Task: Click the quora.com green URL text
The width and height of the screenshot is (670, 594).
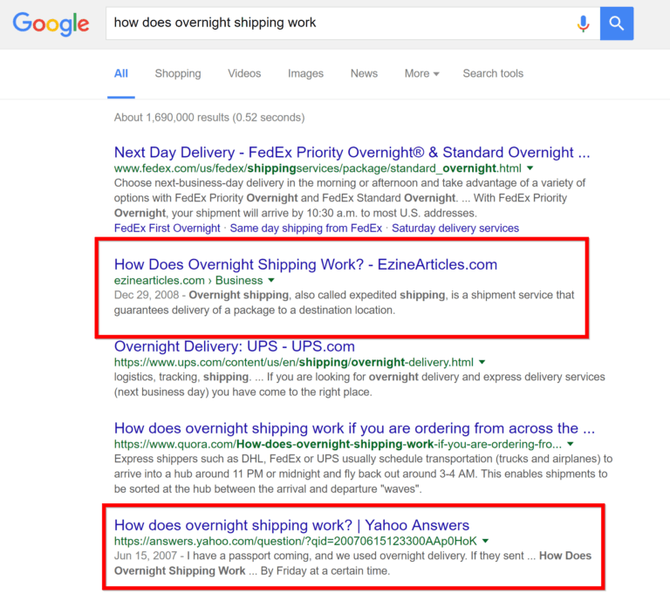Action: (x=338, y=445)
